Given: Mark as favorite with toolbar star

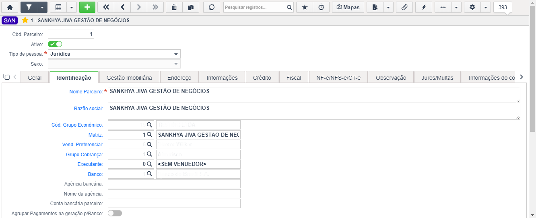Looking at the screenshot, I should click(305, 7).
